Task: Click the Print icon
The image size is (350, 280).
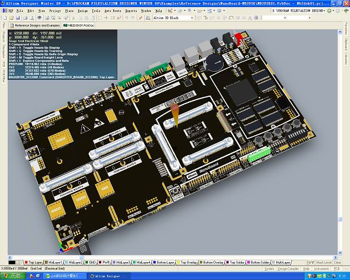Action: pos(25,18)
